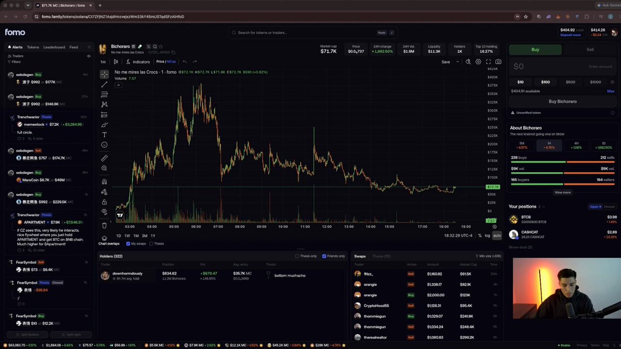Redo the chart action
The image size is (621, 349).
(x=195, y=62)
